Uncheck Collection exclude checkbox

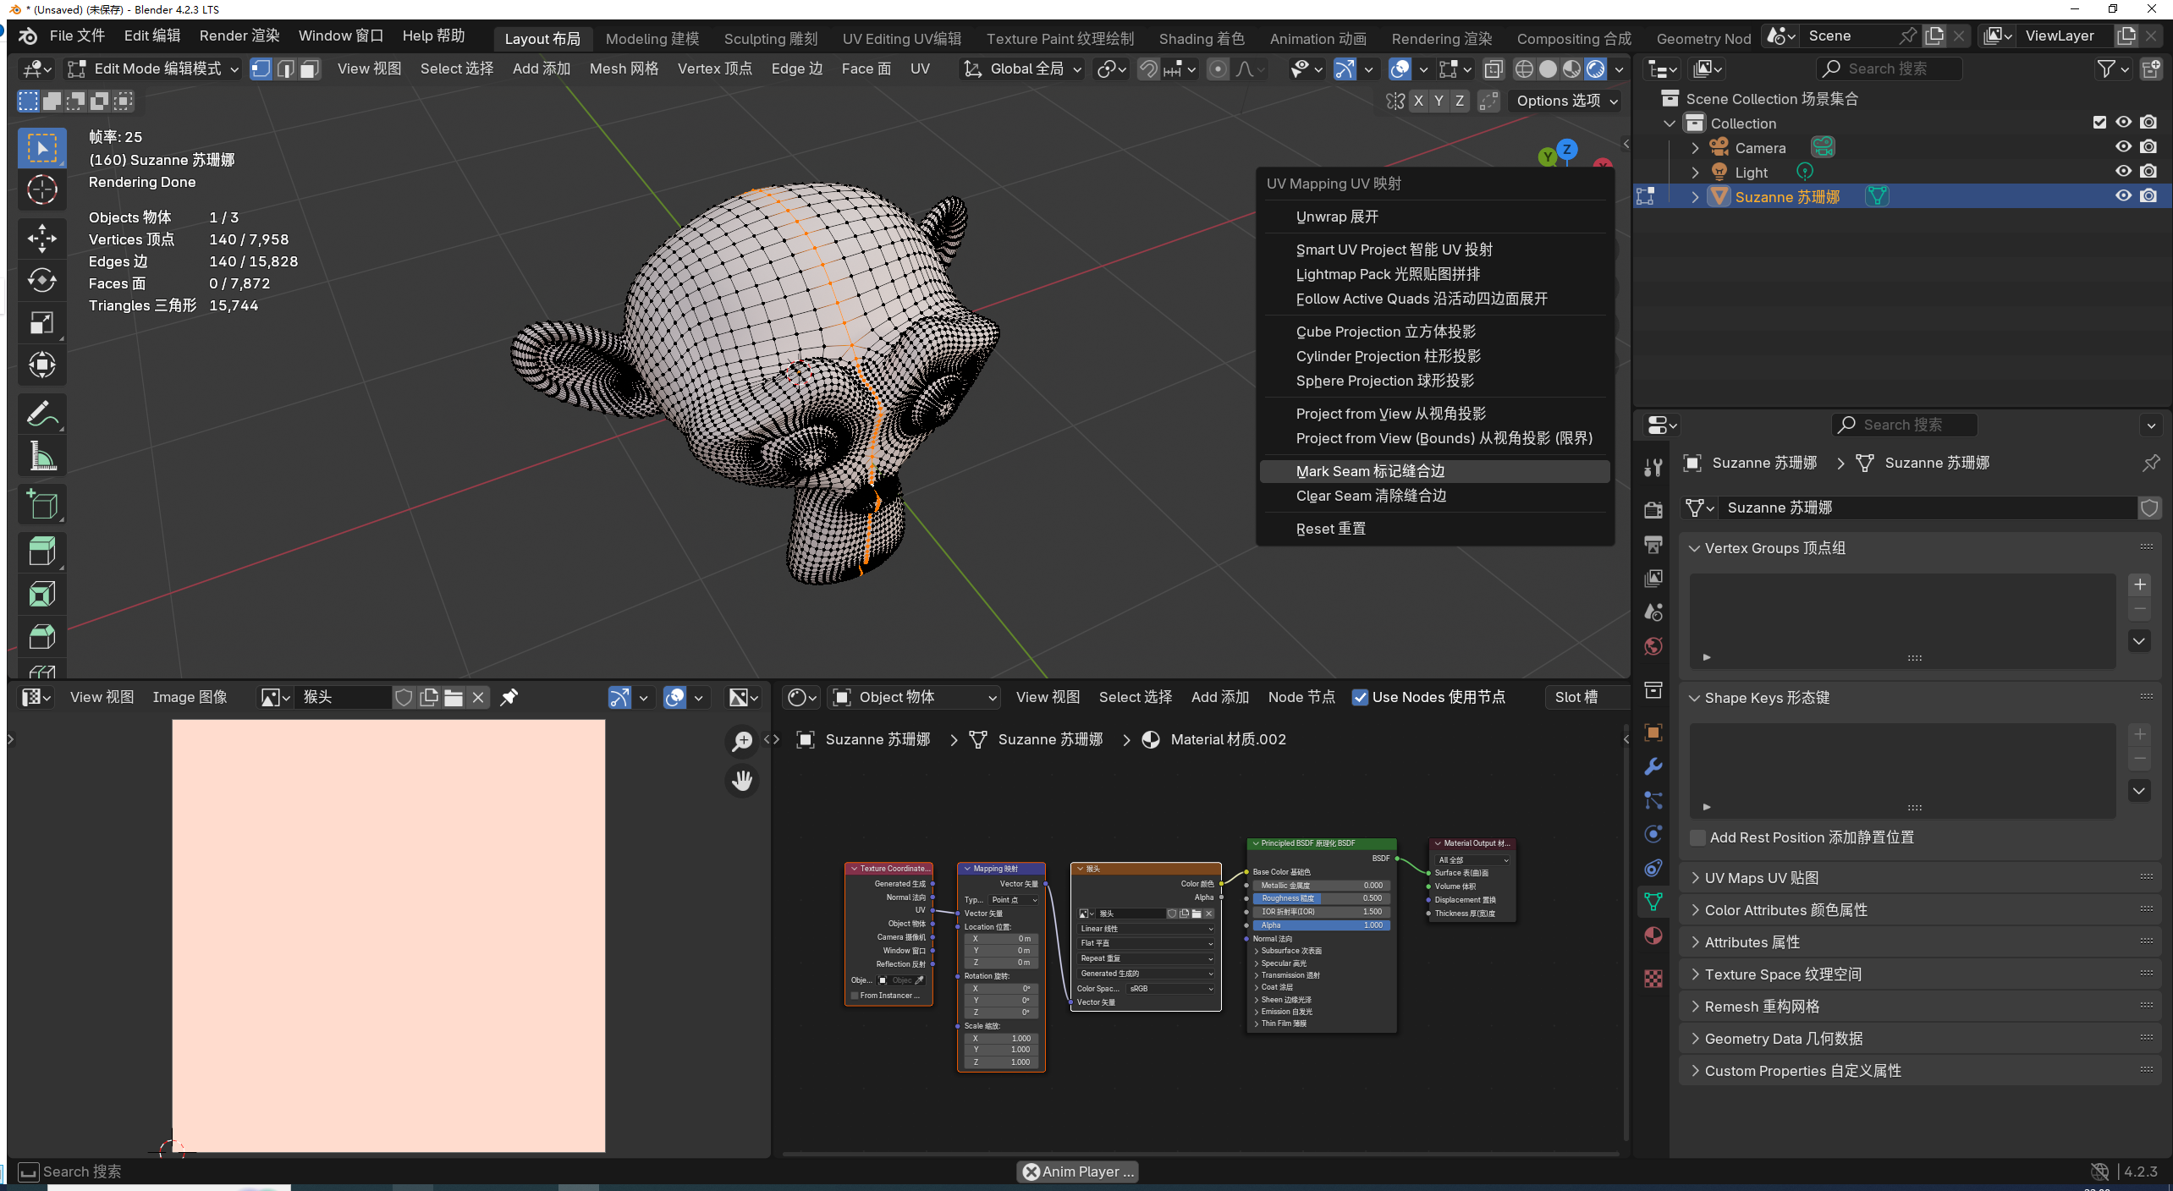[2099, 123]
